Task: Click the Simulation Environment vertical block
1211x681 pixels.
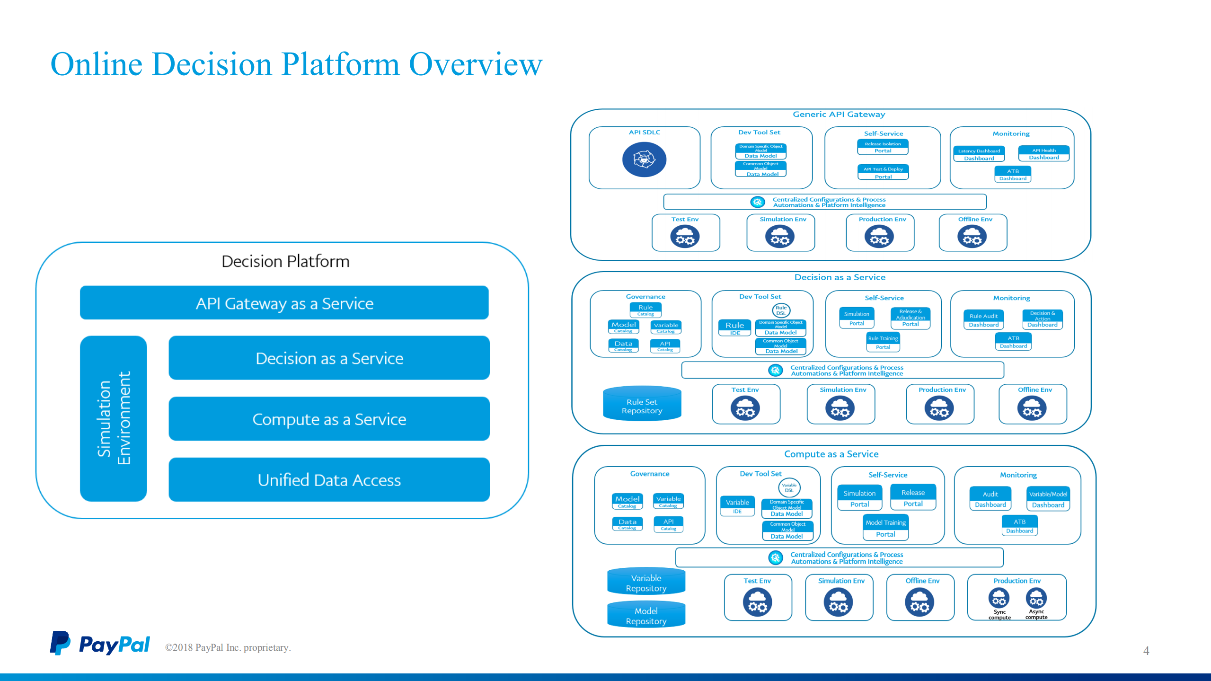Action: 114,418
